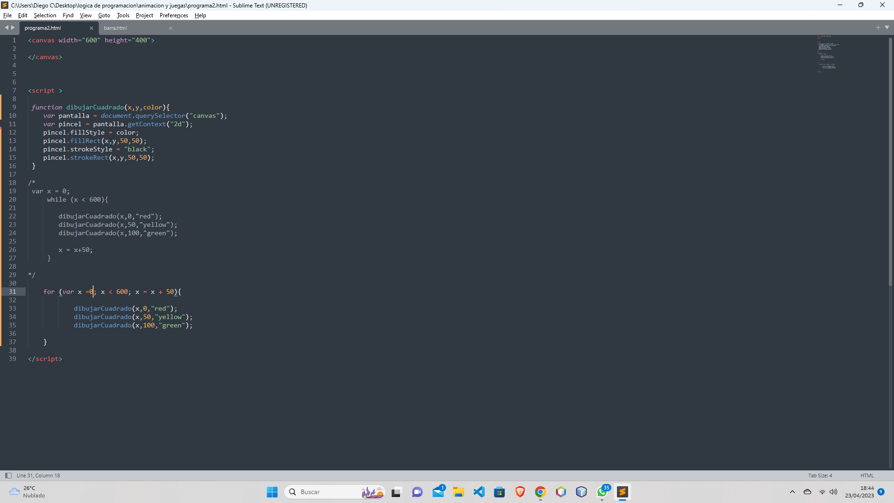Image resolution: width=894 pixels, height=503 pixels.
Task: Click getContext on line 11
Action: coord(147,124)
